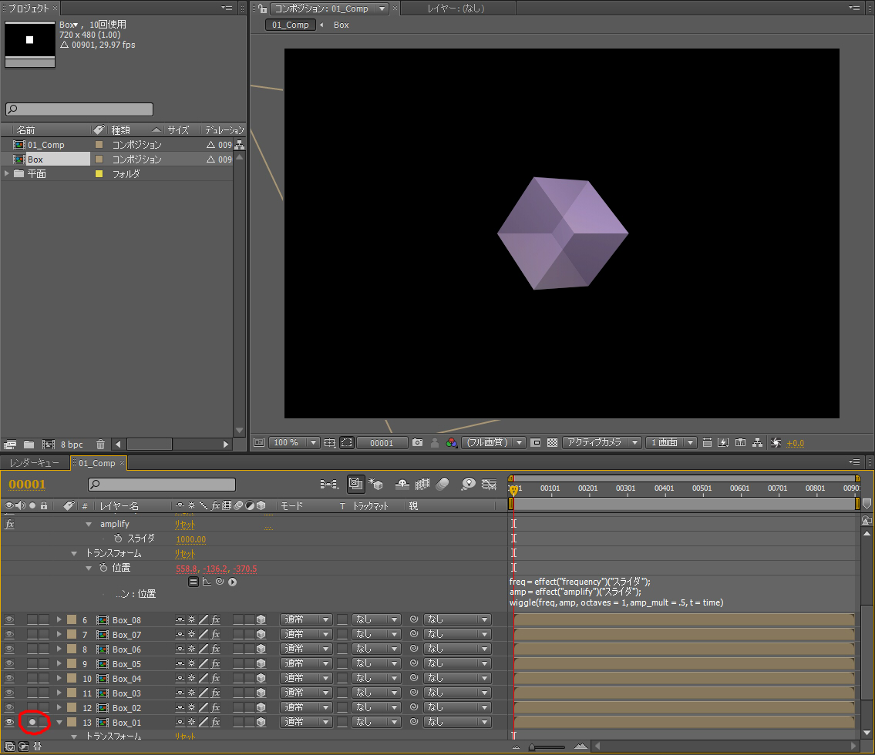Open the composition mini-flowchart icon
This screenshot has height=755, width=875.
pyautogui.click(x=330, y=484)
